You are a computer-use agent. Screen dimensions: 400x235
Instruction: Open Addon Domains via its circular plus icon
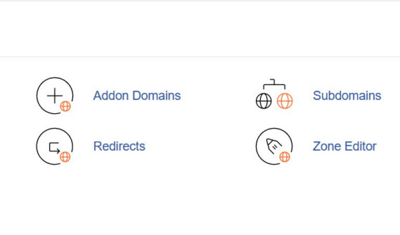[55, 96]
